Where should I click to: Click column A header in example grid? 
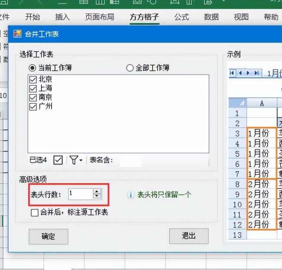(x=262, y=103)
